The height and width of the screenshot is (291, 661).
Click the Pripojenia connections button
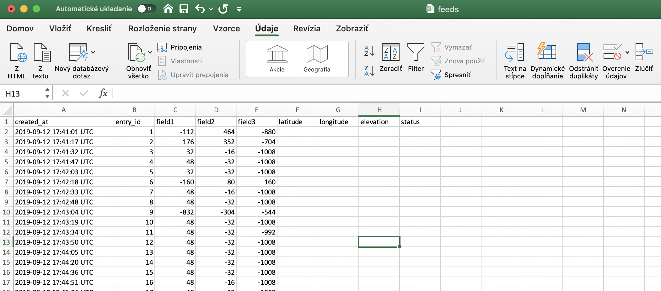[x=186, y=47]
